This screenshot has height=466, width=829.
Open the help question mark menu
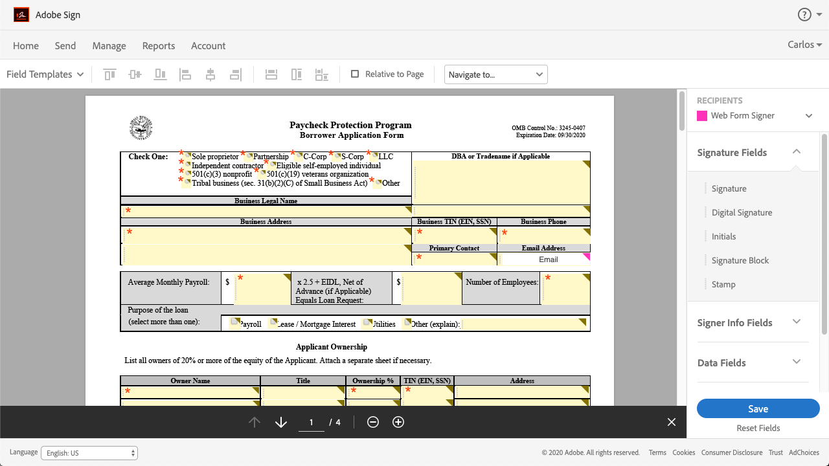click(804, 15)
